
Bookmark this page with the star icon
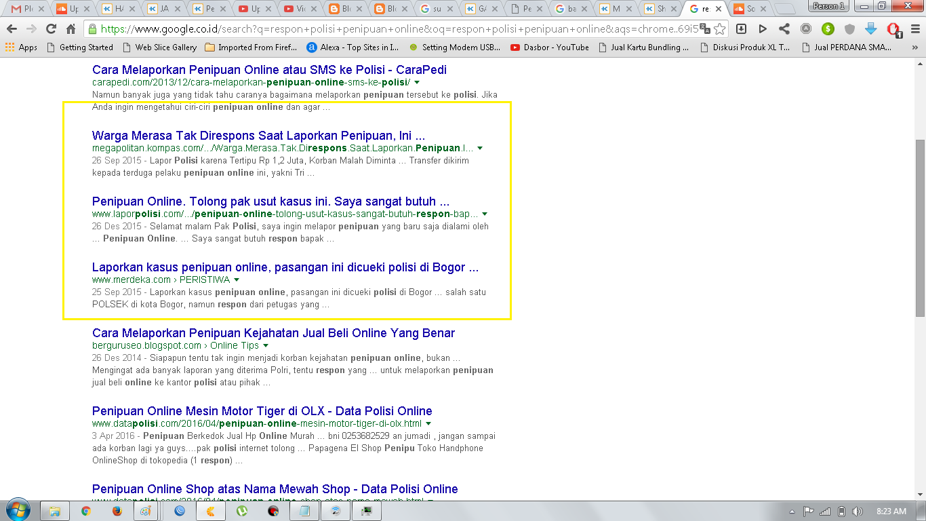coord(719,29)
